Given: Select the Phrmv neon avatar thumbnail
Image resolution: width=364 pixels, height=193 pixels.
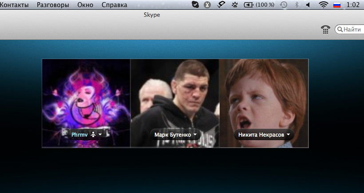Looking at the screenshot, I should coord(86,103).
